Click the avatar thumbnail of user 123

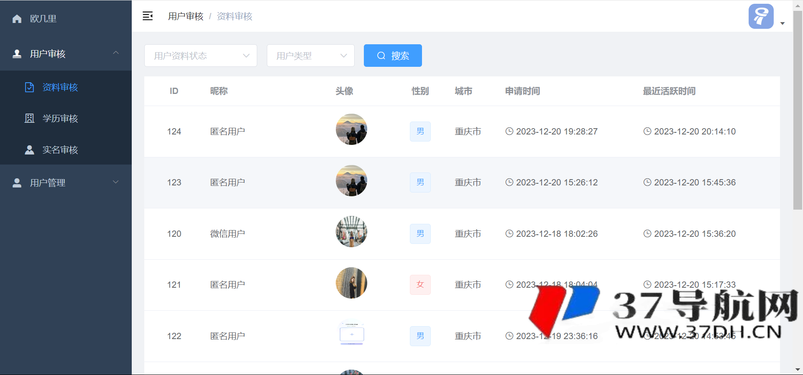coord(351,180)
